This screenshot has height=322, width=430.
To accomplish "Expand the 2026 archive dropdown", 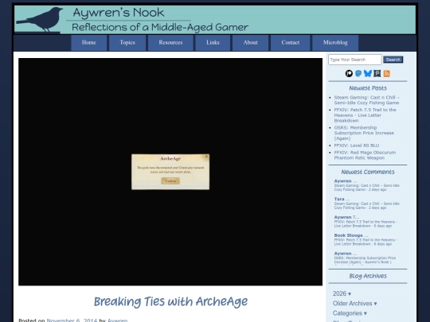I will coord(342,293).
